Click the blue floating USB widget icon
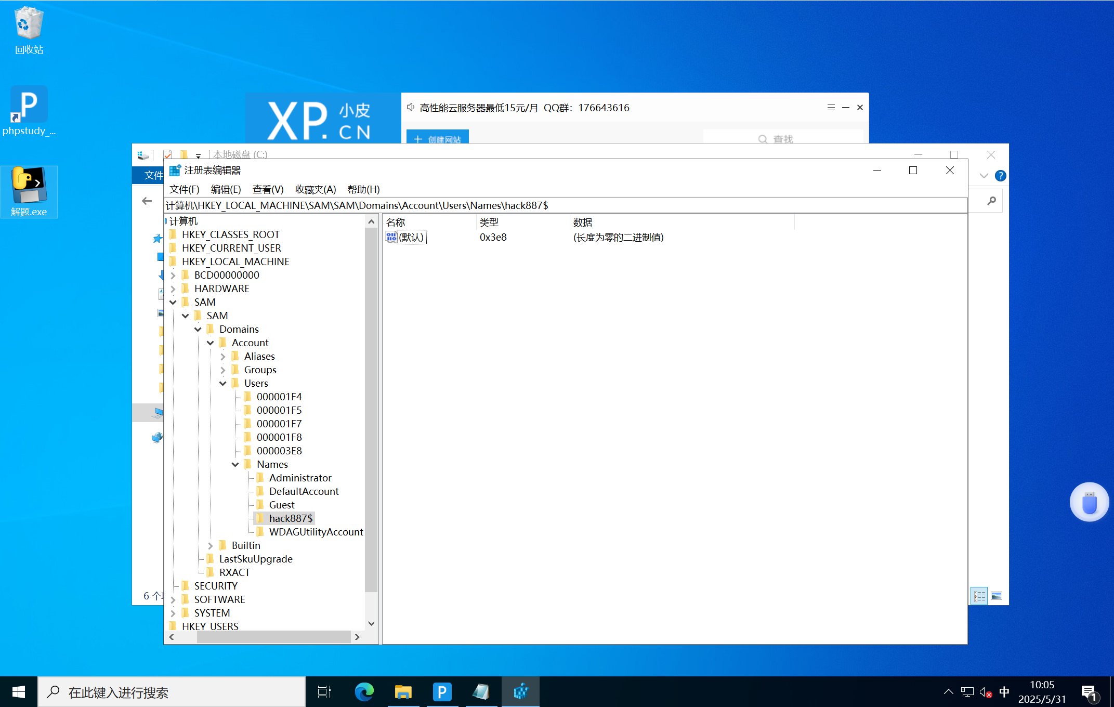 click(1089, 503)
